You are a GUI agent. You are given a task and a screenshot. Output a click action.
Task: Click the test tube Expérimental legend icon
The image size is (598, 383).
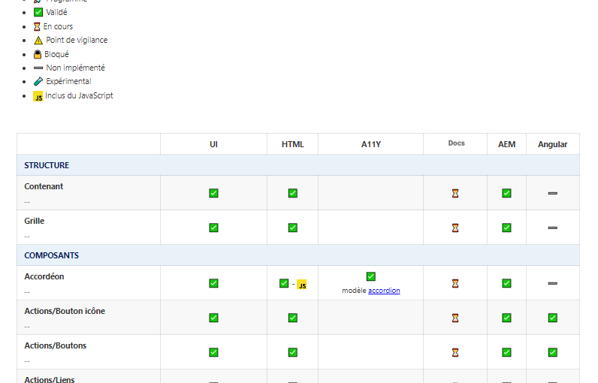coord(38,81)
